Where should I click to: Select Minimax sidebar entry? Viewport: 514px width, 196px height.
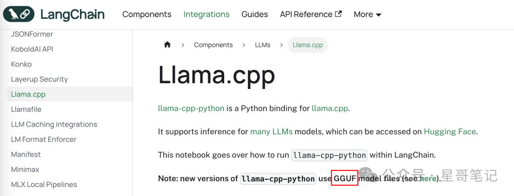click(x=25, y=169)
